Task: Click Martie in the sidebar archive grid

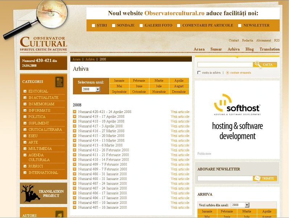Action: tap(247, 211)
